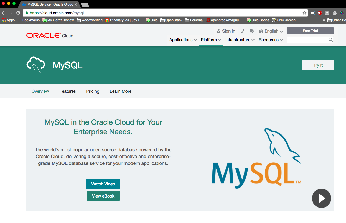This screenshot has height=223, width=346.
Task: Click the Oracle Cloud logo
Action: pyautogui.click(x=50, y=35)
